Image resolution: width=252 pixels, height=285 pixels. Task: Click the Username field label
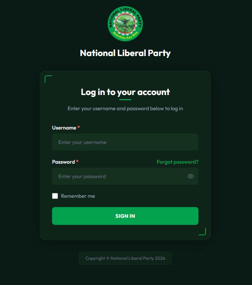tap(64, 128)
